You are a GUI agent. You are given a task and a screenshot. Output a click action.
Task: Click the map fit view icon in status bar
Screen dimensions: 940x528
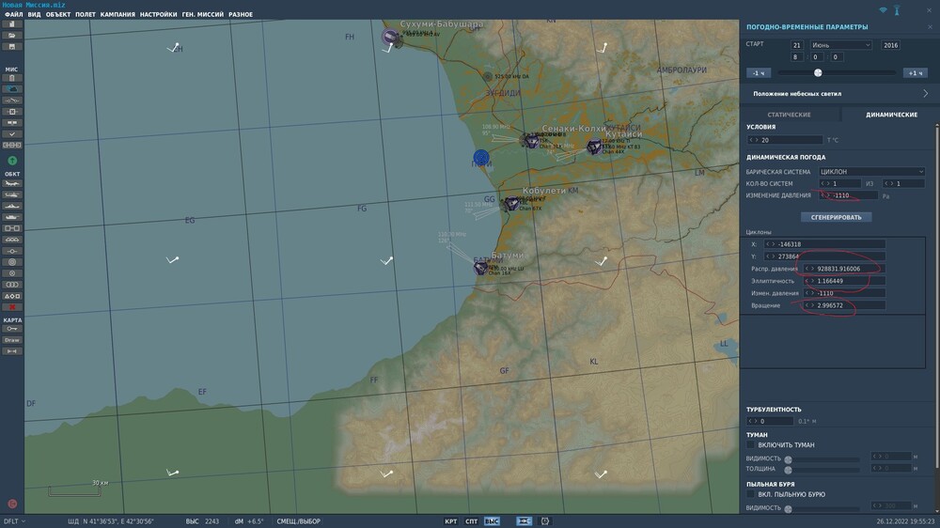click(524, 521)
